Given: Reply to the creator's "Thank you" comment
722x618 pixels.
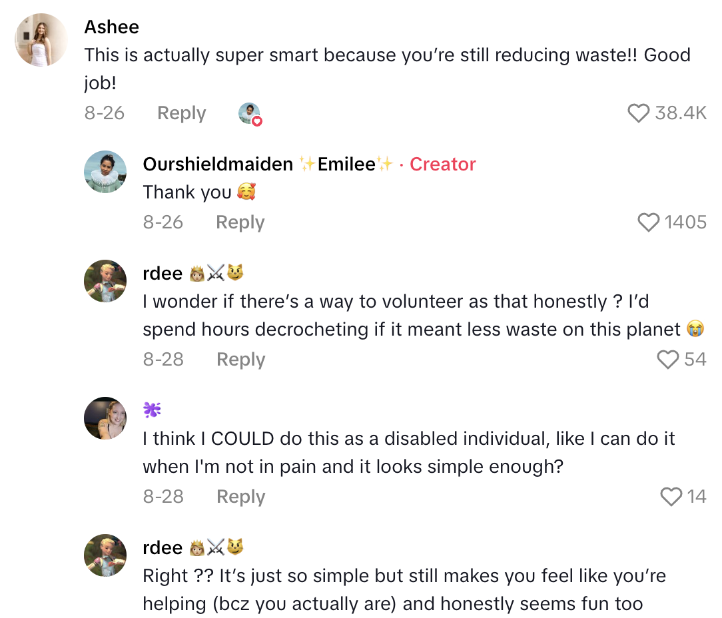Looking at the screenshot, I should [x=240, y=222].
